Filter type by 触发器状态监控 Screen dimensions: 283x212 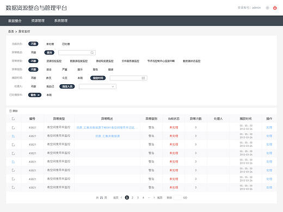tap(192, 61)
